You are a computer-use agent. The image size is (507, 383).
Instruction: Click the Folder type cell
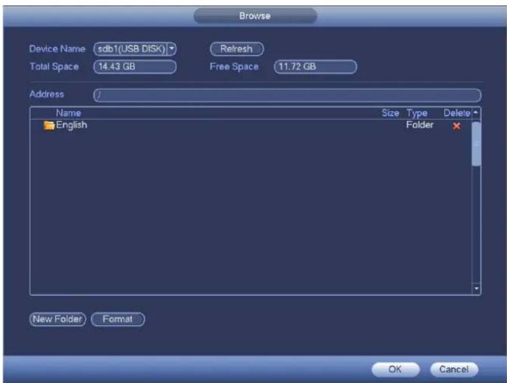pos(420,125)
